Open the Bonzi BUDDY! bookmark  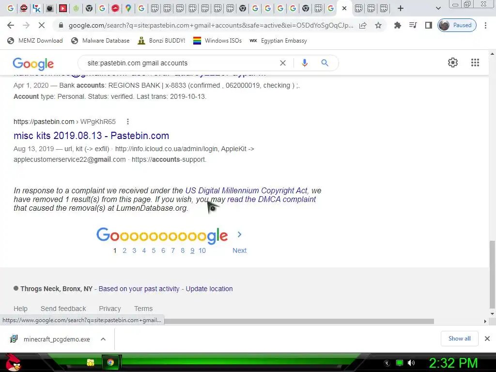click(161, 41)
